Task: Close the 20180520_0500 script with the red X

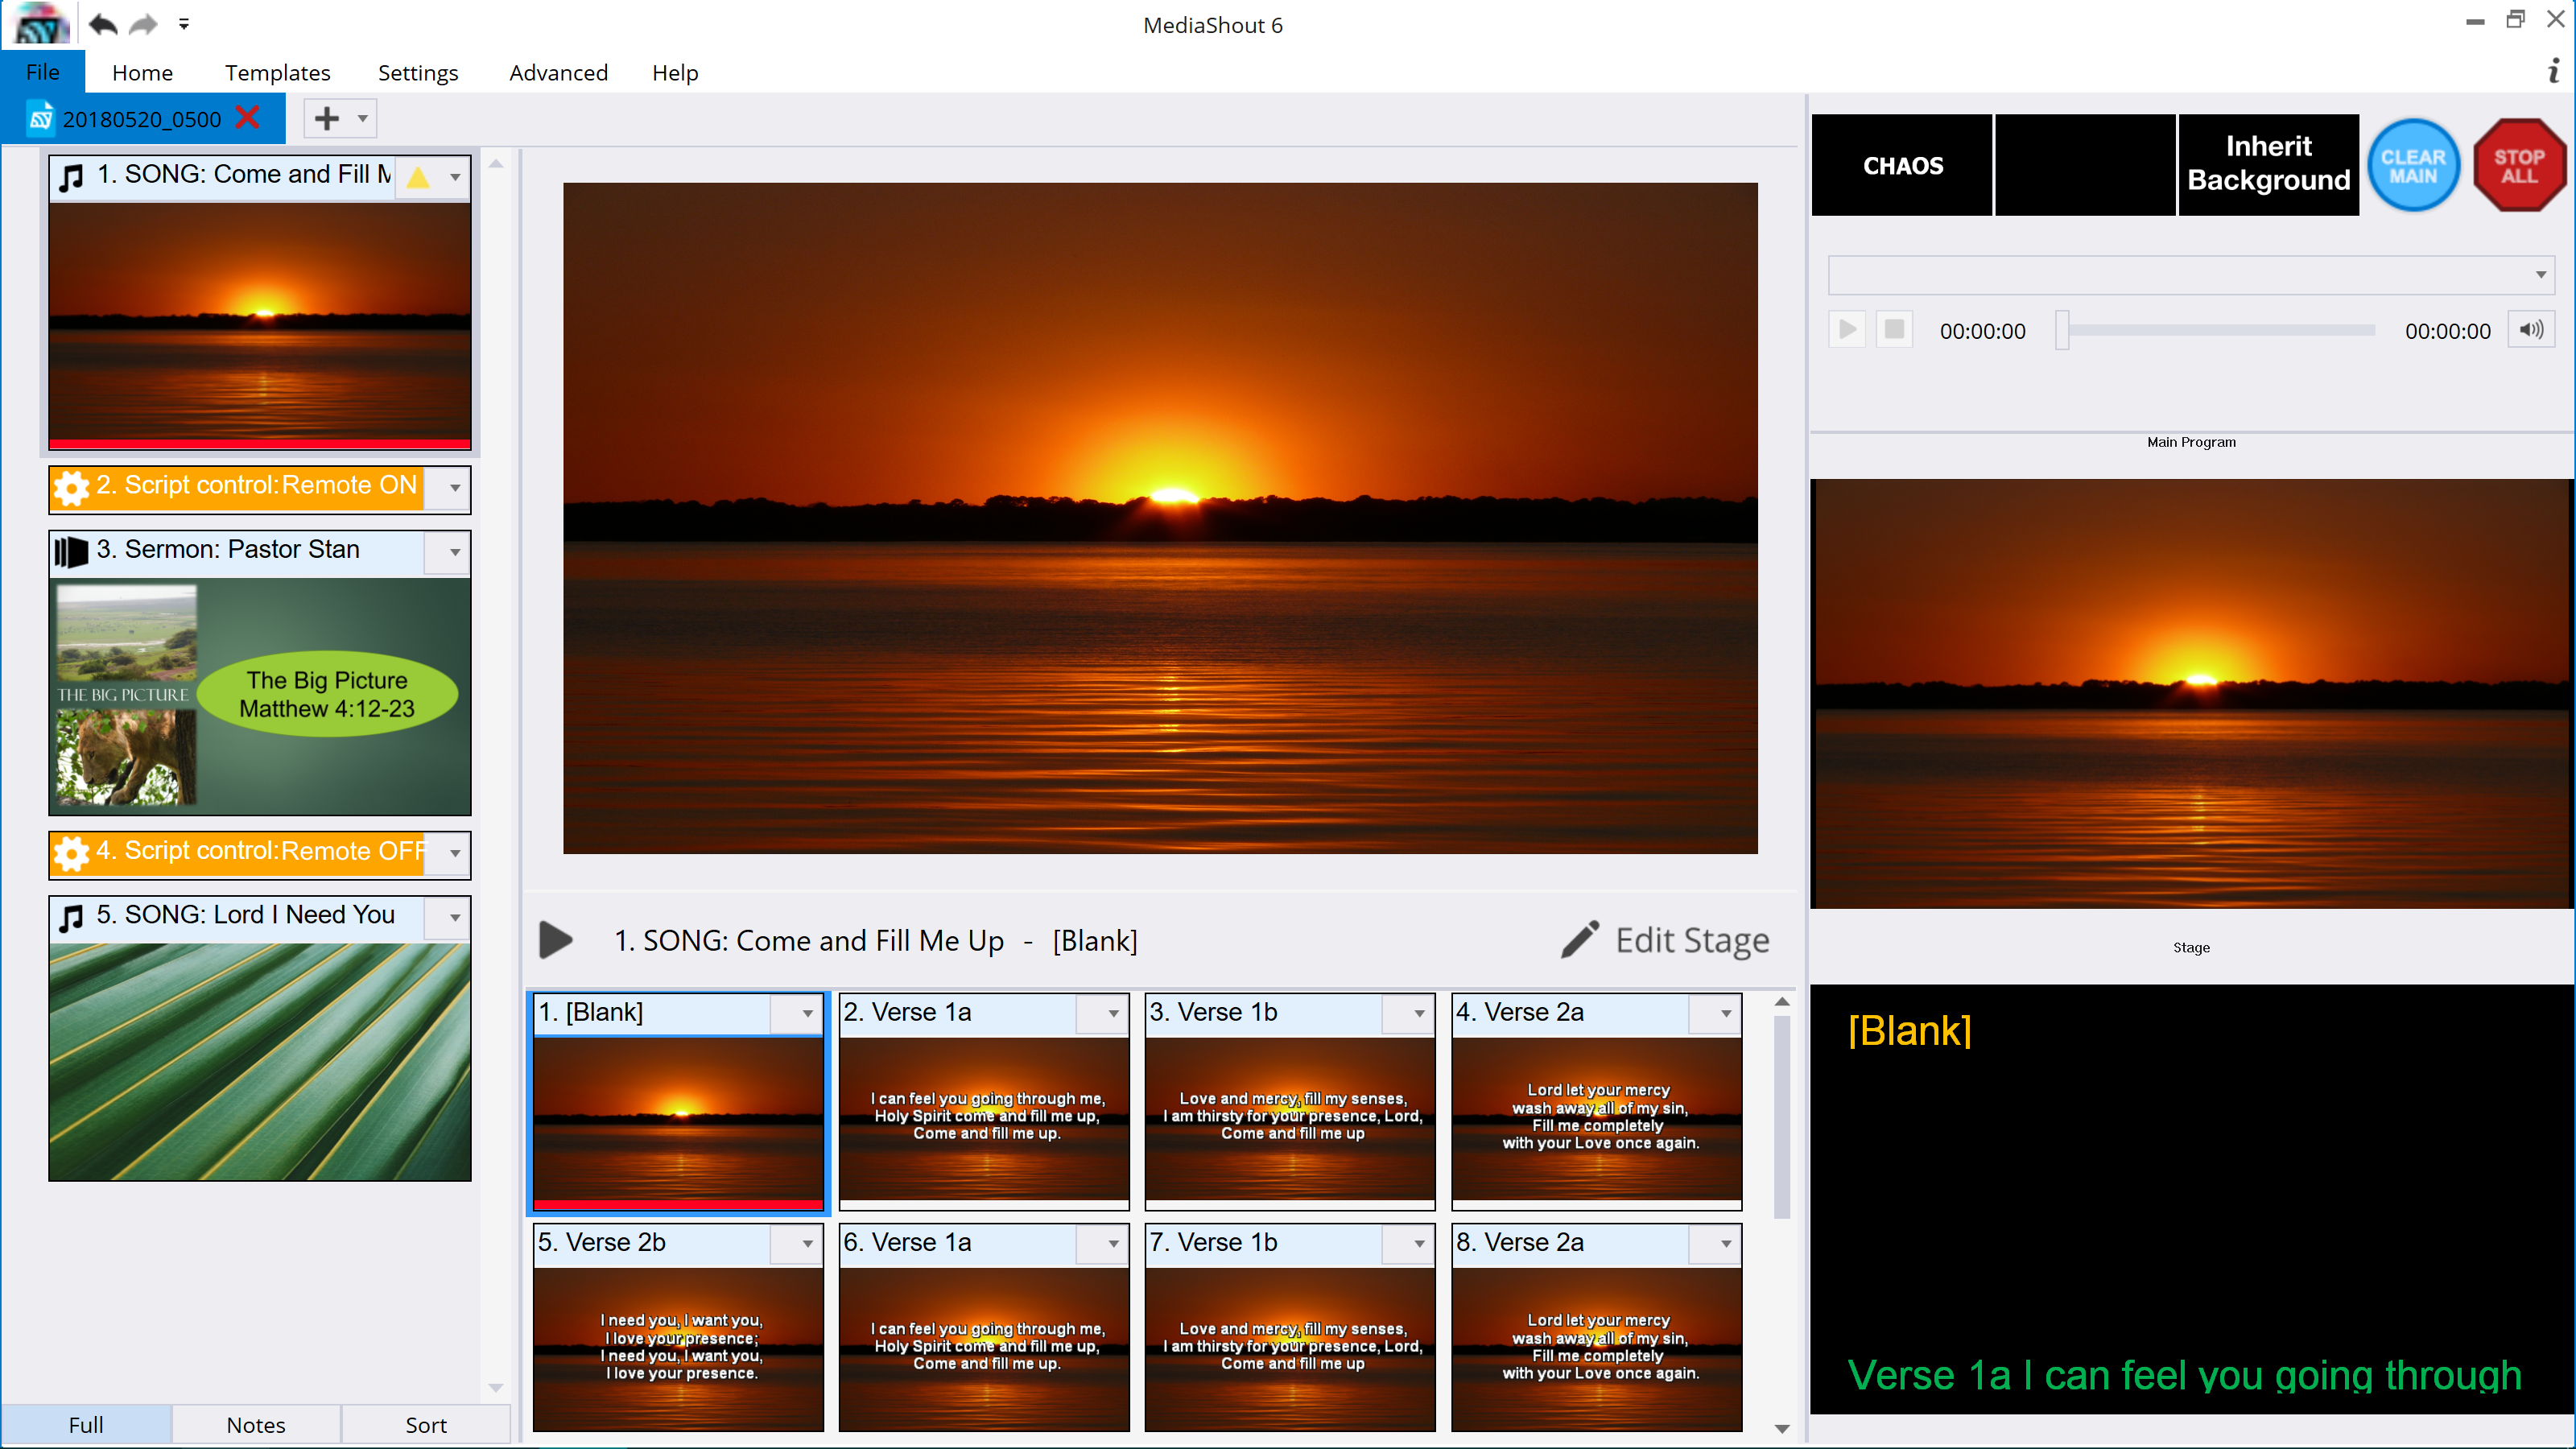Action: coord(247,118)
